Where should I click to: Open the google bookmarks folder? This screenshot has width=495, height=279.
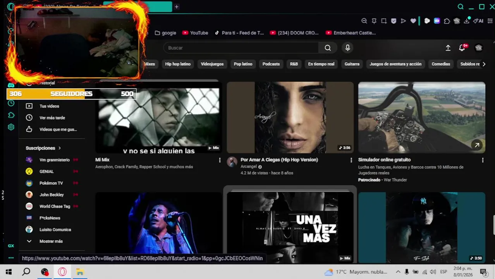pos(165,33)
